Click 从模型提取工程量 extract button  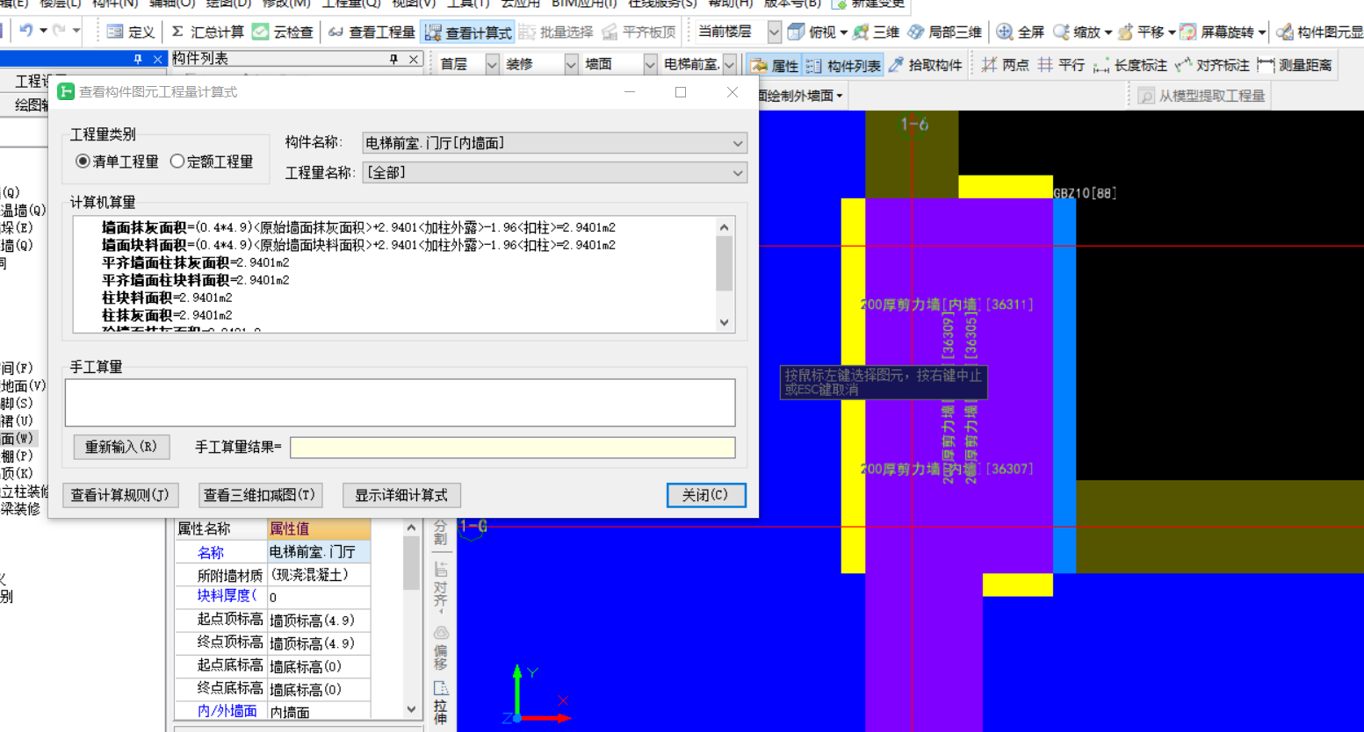1202,96
